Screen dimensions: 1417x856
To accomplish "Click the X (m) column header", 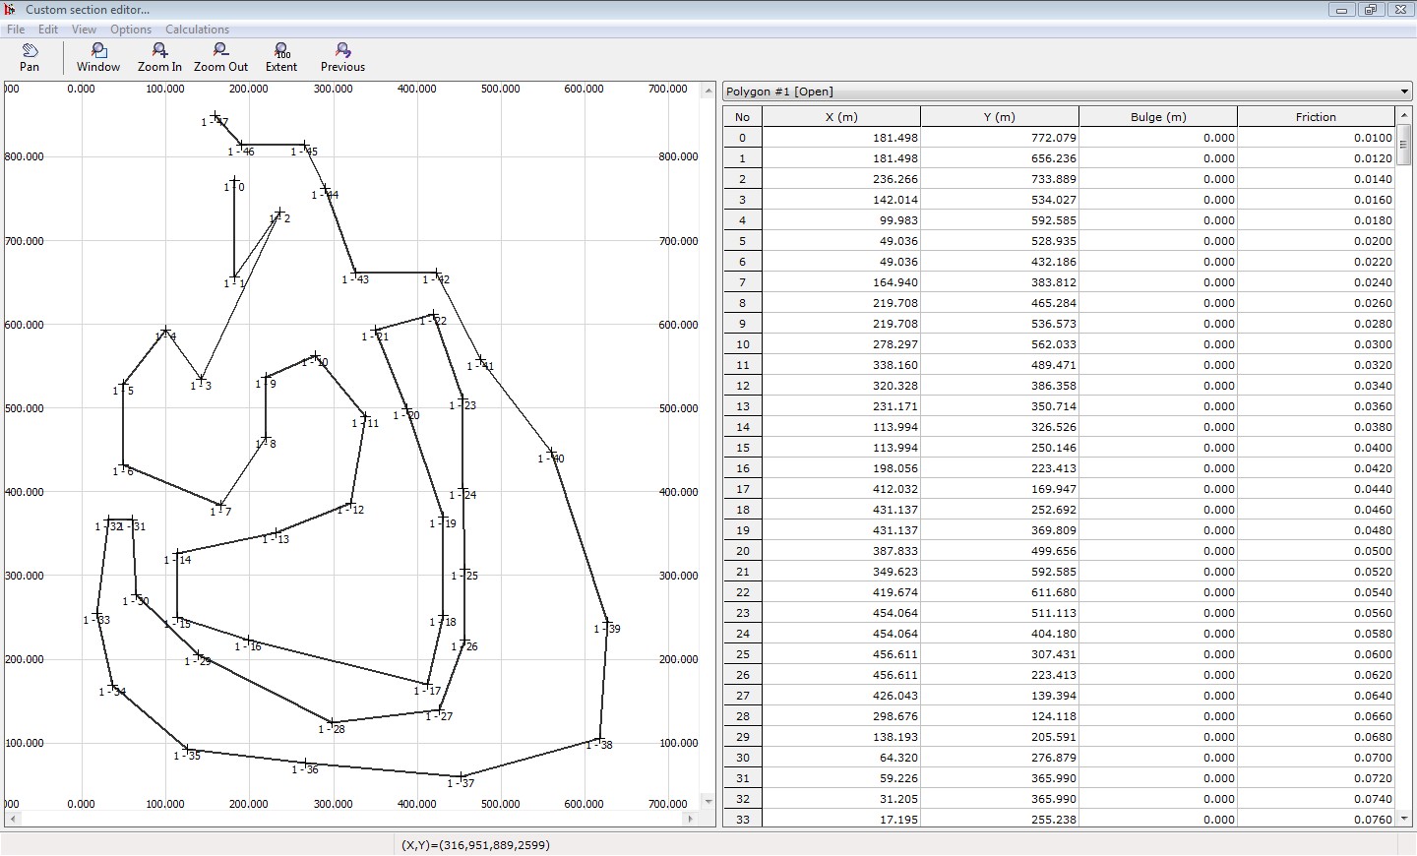I will coord(841,117).
